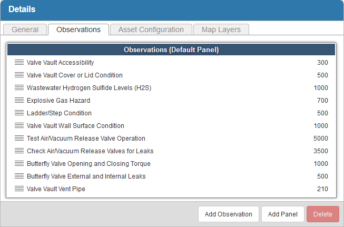Switch to the General tab
The image size is (344, 227).
(25, 29)
